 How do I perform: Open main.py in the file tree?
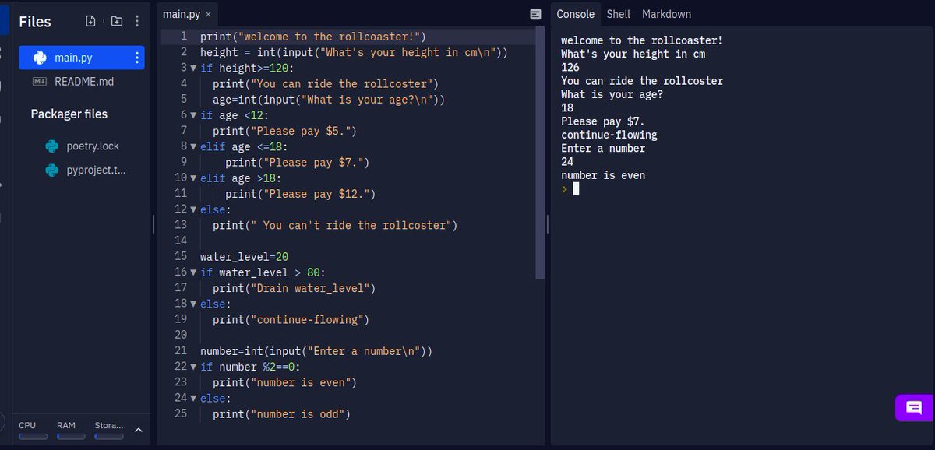tap(81, 58)
